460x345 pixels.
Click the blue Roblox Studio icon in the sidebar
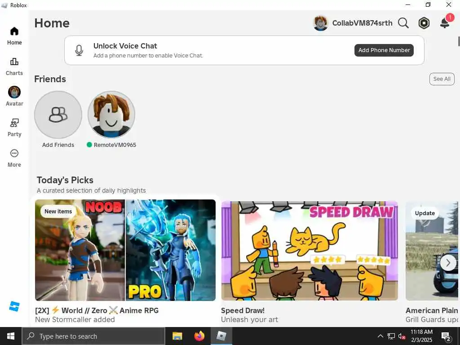(14, 306)
